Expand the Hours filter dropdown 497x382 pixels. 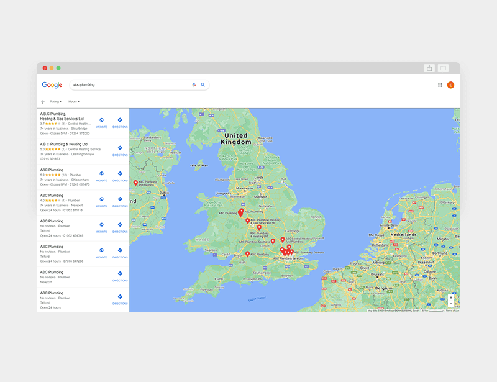point(74,101)
